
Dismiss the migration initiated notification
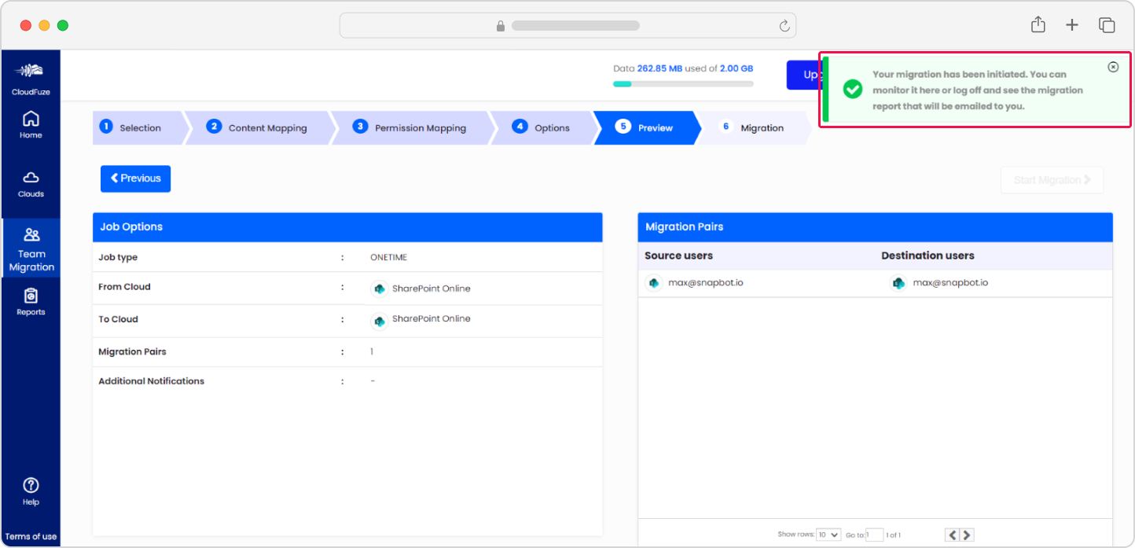click(1113, 67)
